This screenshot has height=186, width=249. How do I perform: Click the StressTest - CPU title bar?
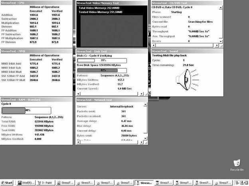coord(37,2)
